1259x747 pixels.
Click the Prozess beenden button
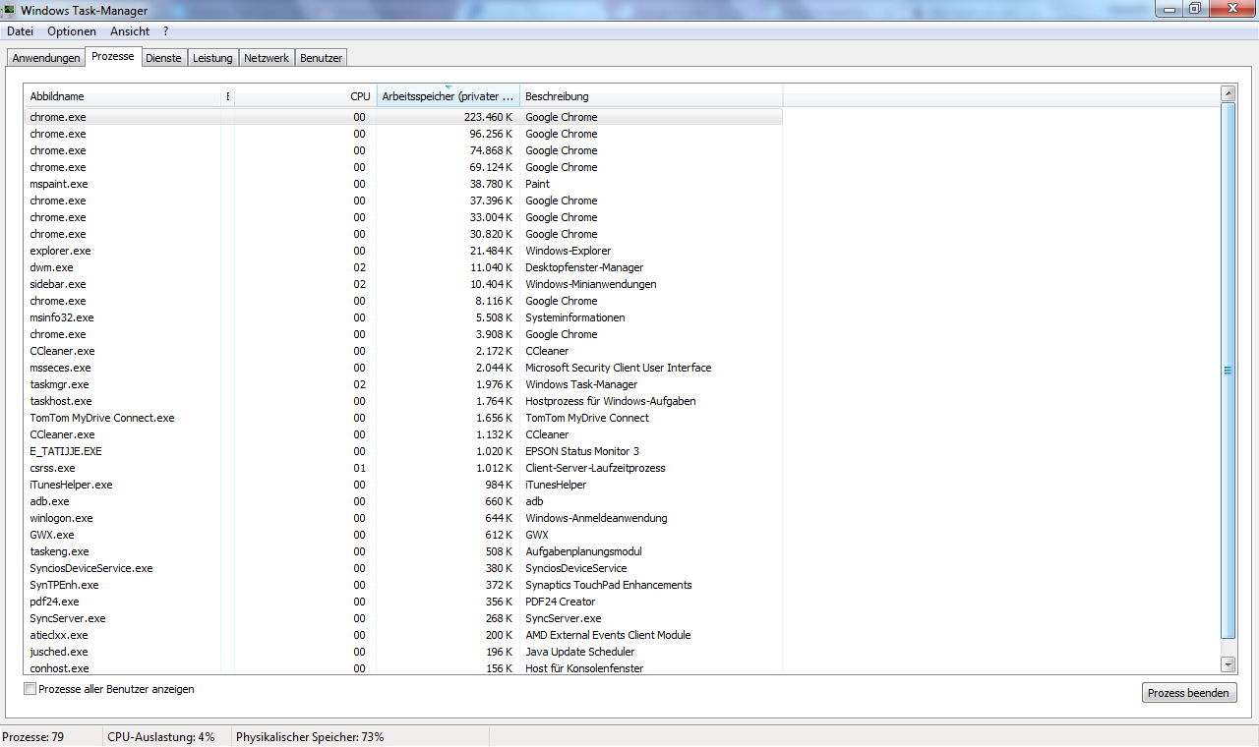[1189, 693]
